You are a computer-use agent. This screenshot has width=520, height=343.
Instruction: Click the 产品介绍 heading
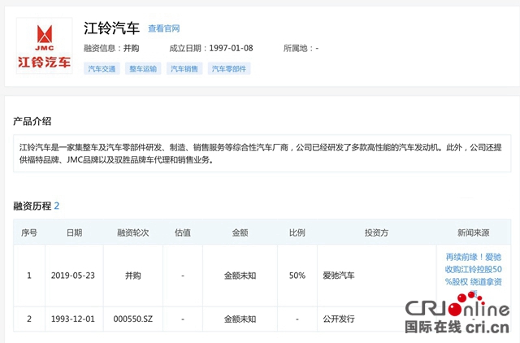[32, 121]
